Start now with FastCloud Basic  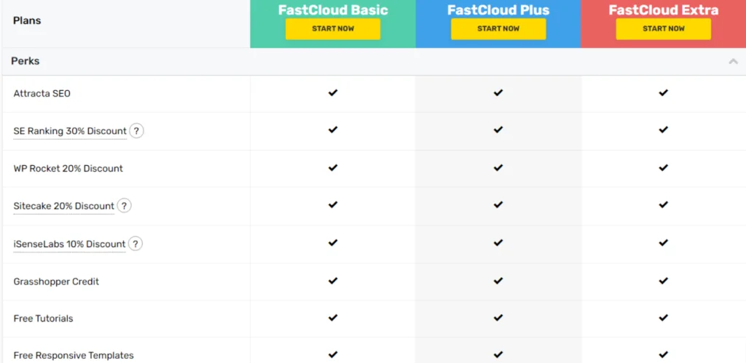332,29
